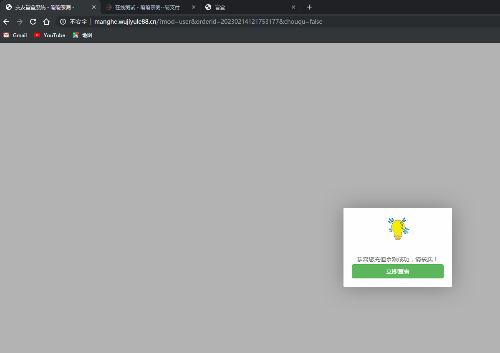Screen dimensions: 500x353
Task: Close the 盲盒 tab
Action: 293,8
